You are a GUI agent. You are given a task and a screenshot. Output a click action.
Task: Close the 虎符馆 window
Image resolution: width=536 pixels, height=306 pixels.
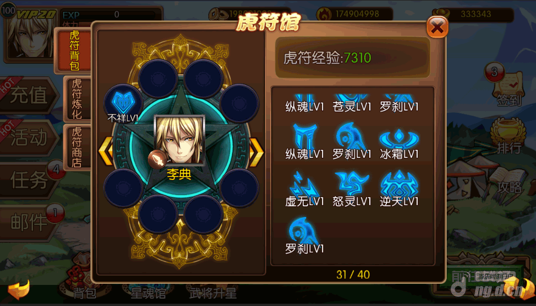point(437,27)
